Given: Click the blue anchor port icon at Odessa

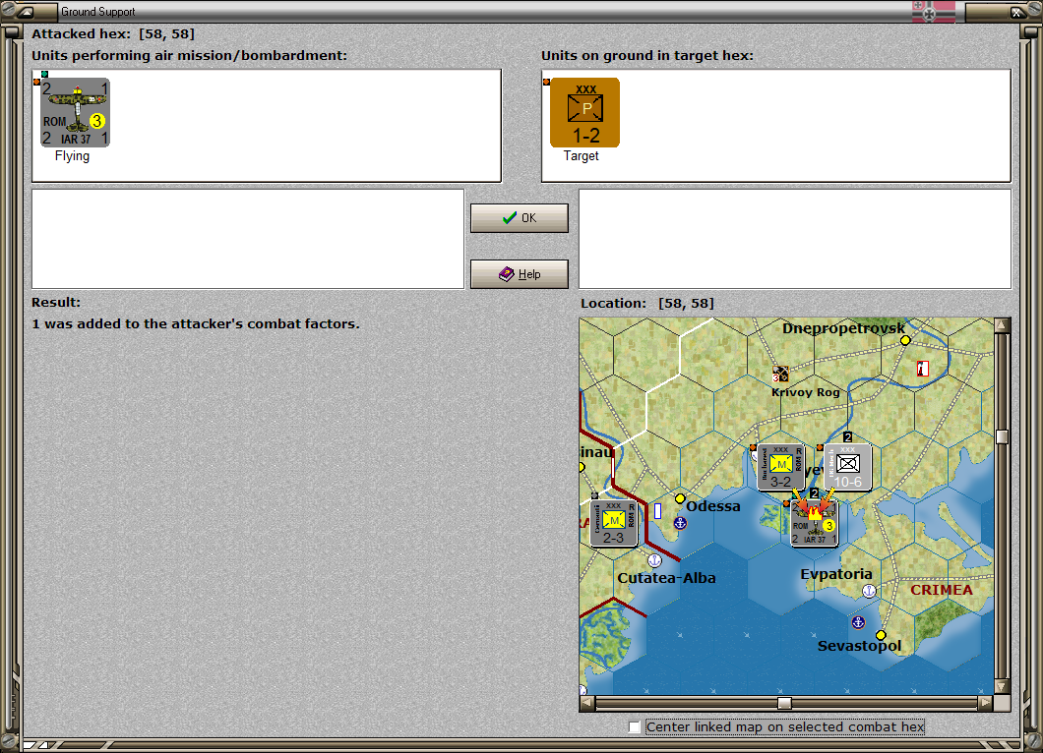Looking at the screenshot, I should [680, 523].
